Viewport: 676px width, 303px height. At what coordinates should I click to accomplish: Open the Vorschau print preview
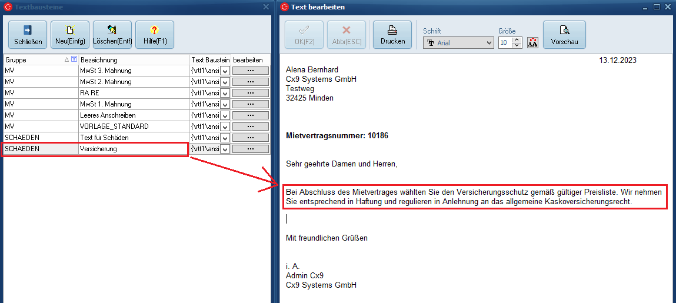564,35
